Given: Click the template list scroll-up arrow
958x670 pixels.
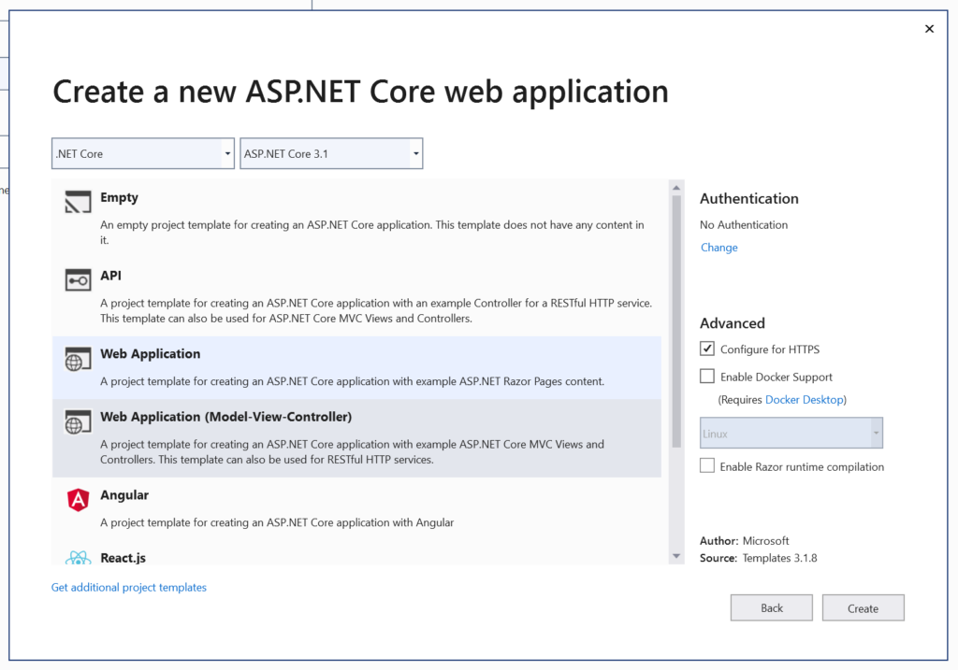Looking at the screenshot, I should tap(676, 187).
